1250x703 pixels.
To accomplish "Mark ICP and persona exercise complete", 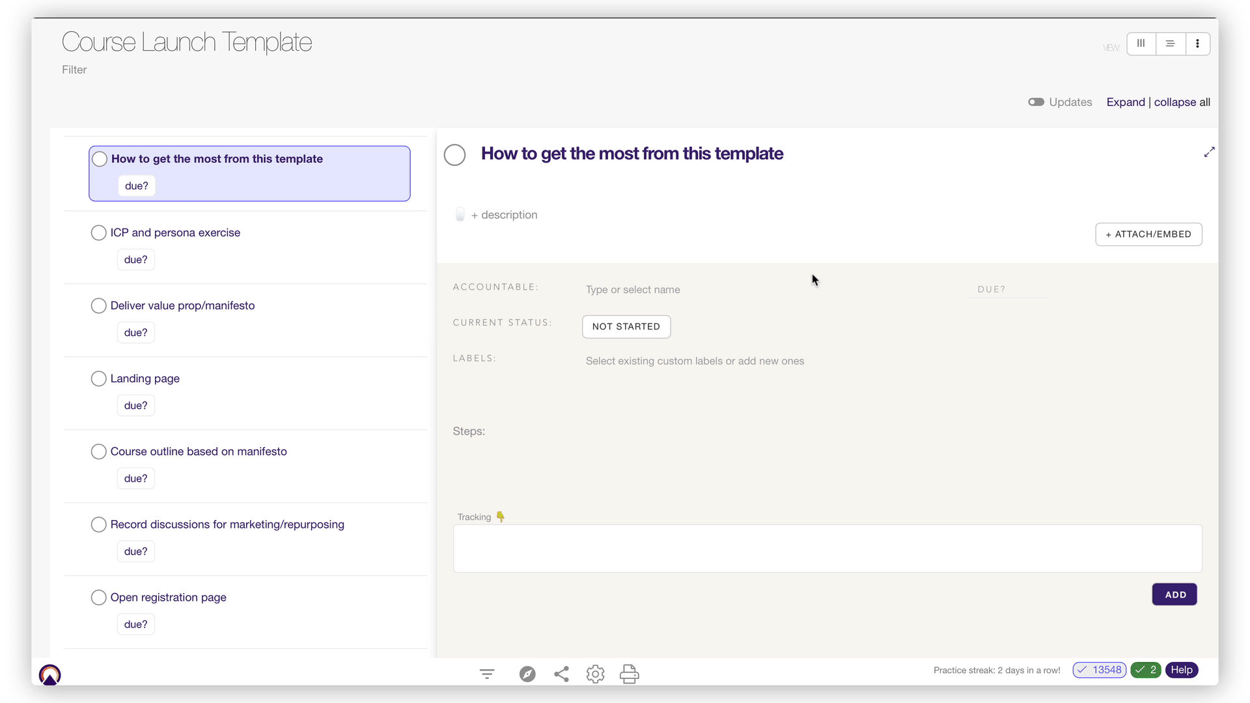I will 98,233.
